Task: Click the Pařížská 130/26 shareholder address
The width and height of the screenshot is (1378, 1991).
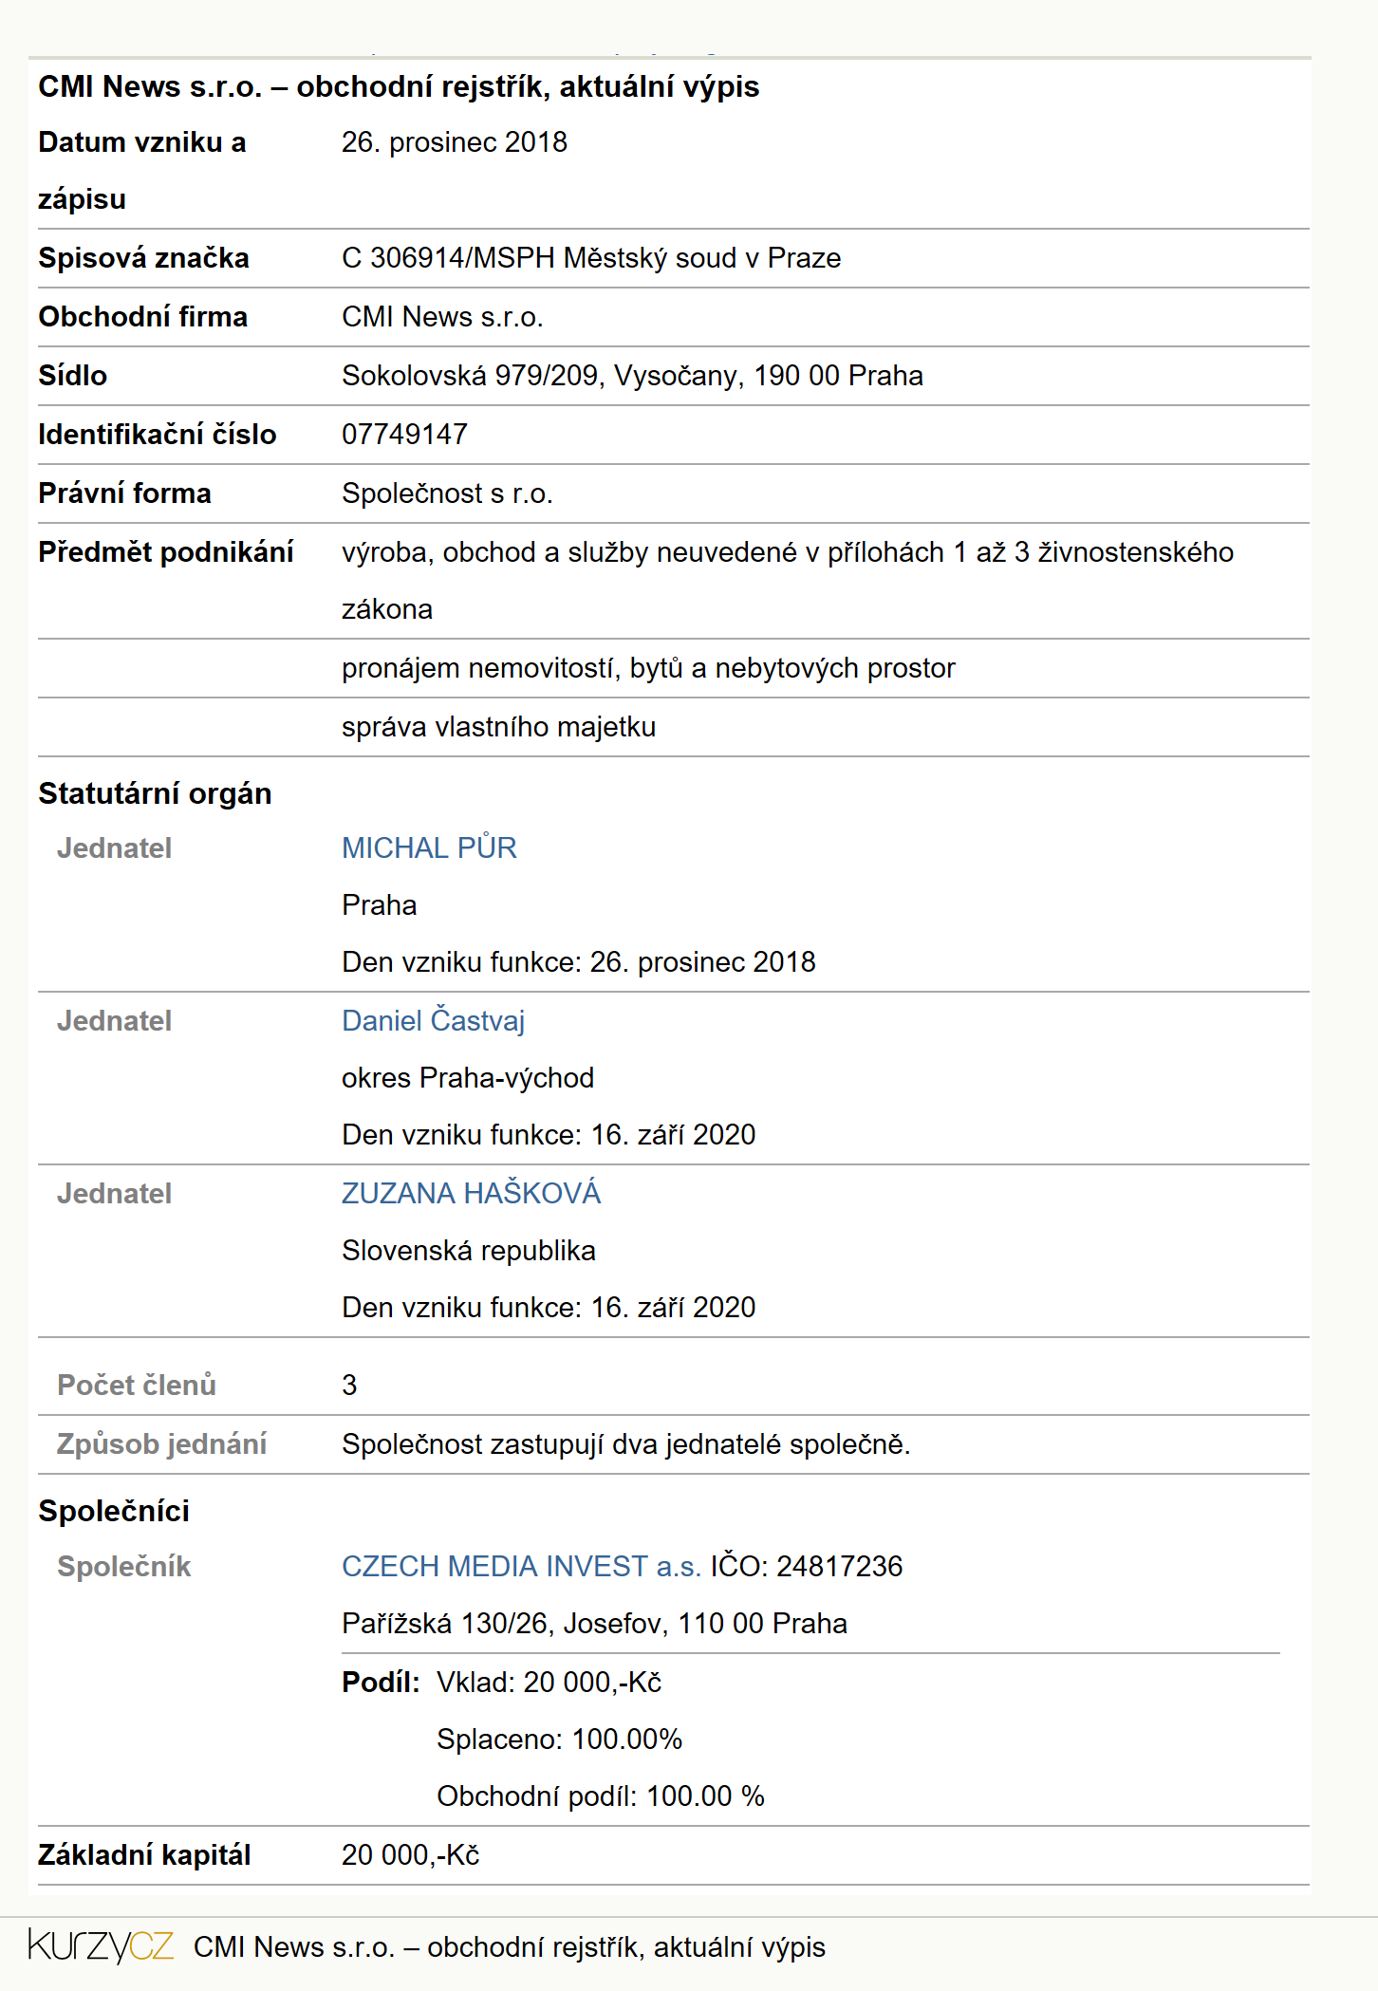Action: pos(594,1623)
